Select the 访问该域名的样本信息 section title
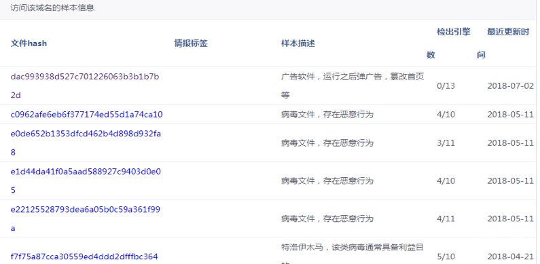The image size is (540, 264). click(x=52, y=8)
